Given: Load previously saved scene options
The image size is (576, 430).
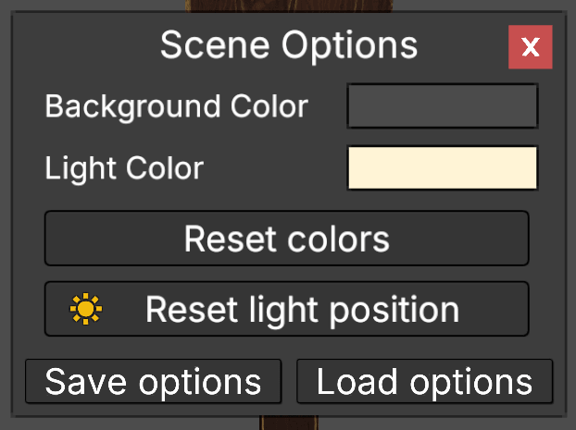Looking at the screenshot, I should coord(424,382).
